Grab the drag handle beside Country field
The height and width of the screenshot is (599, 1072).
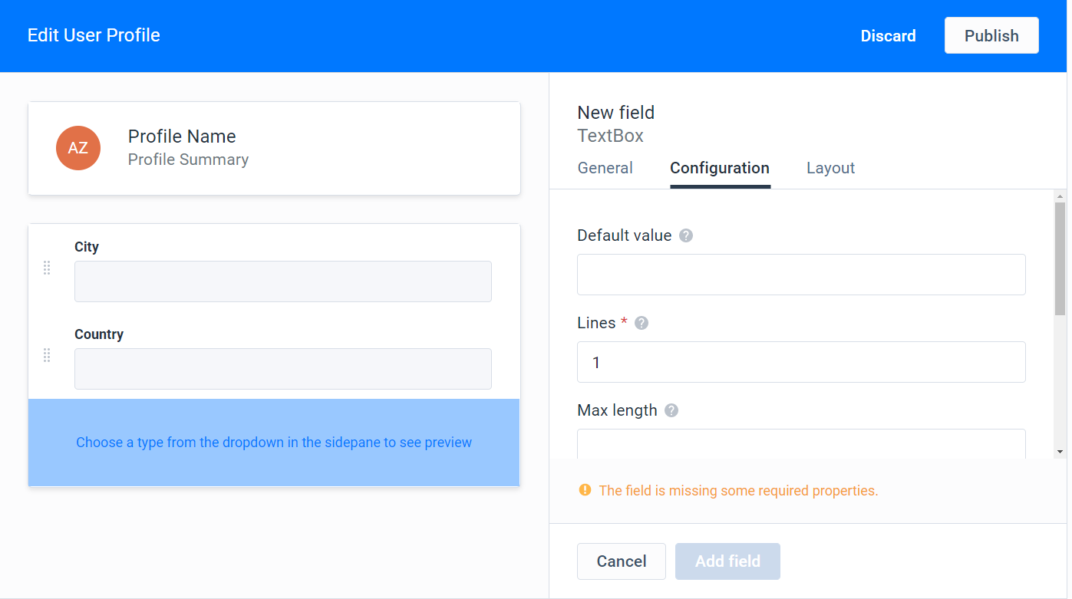pyautogui.click(x=47, y=355)
